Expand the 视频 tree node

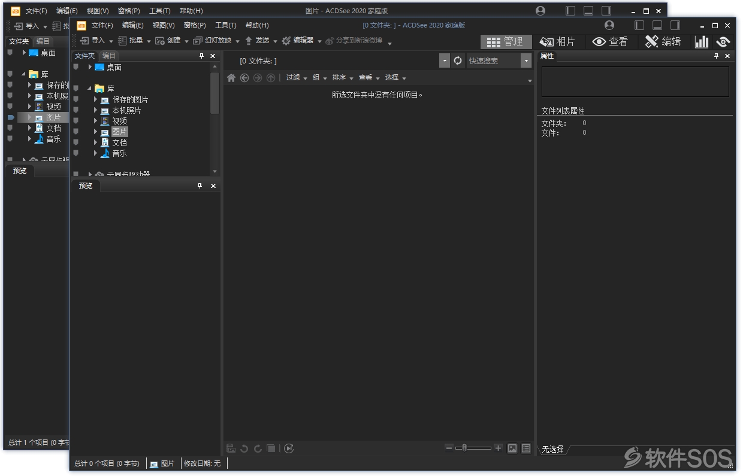pyautogui.click(x=95, y=121)
